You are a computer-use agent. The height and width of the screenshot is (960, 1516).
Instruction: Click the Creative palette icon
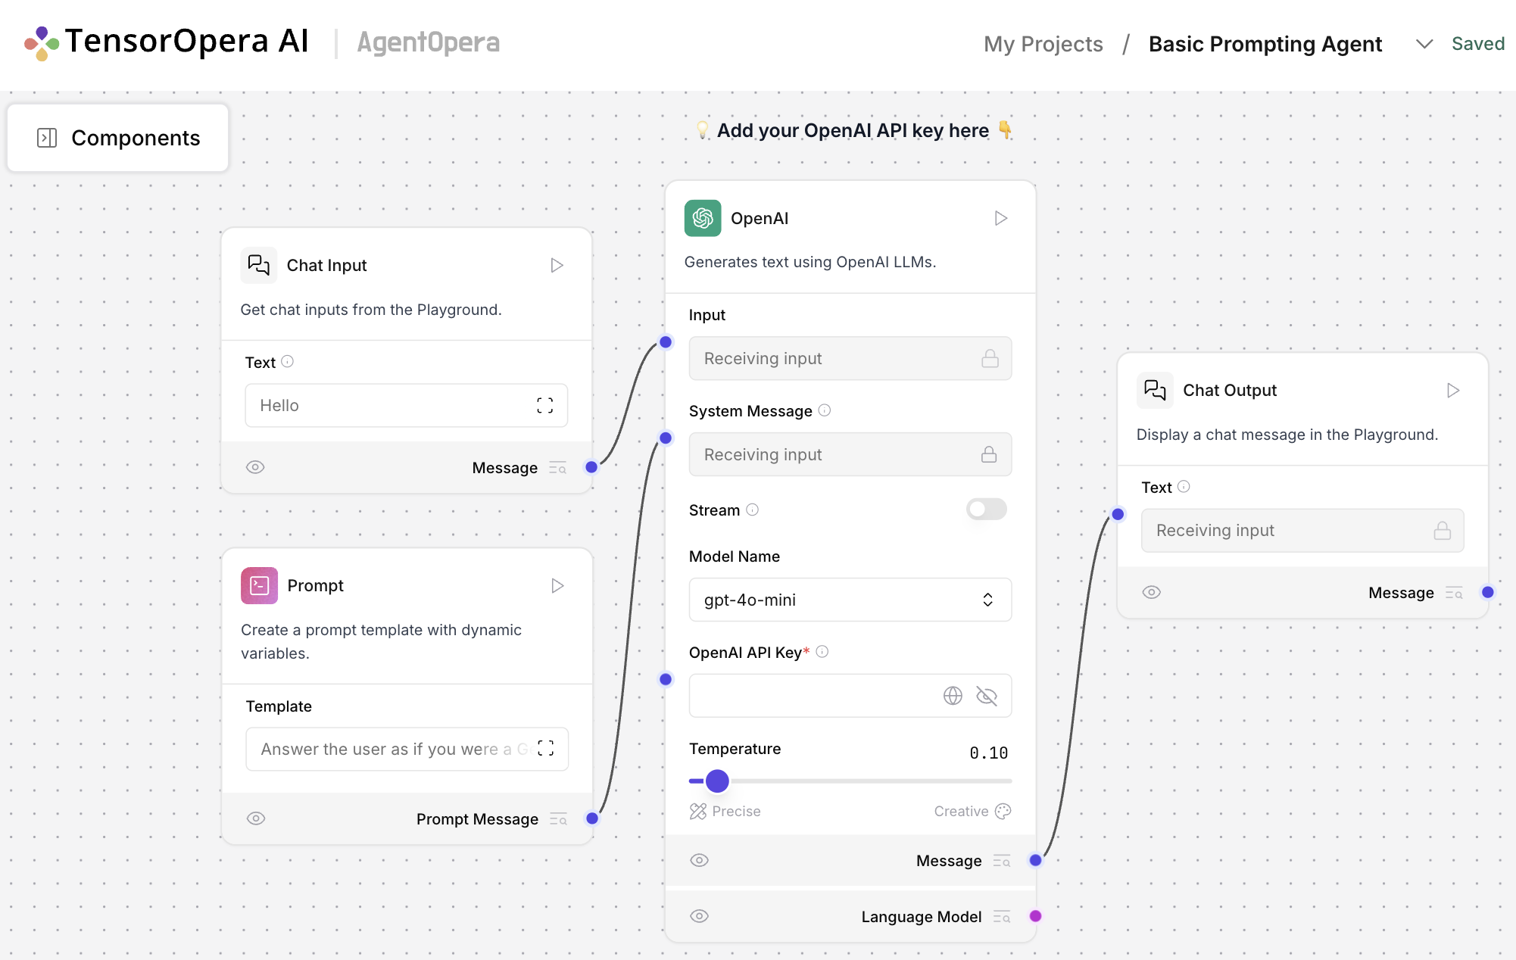(1003, 811)
